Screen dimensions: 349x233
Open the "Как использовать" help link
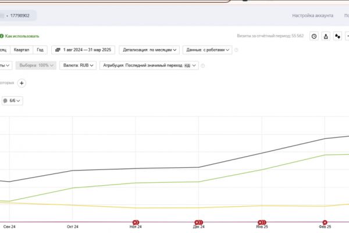(22, 36)
